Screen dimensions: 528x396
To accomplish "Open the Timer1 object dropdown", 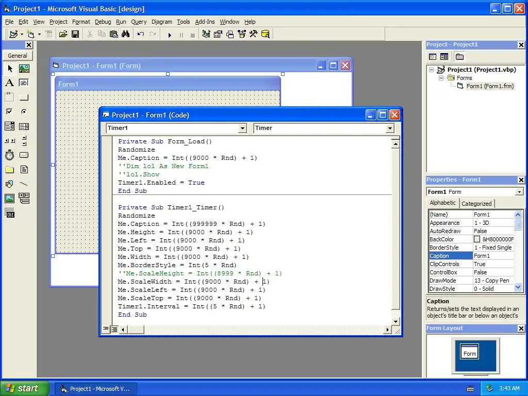I will pos(242,128).
